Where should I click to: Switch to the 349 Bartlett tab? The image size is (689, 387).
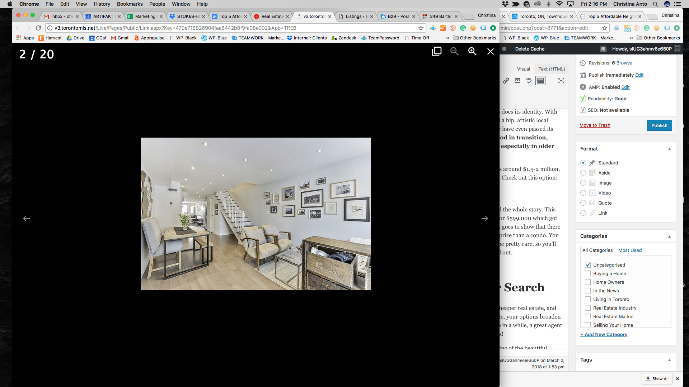pyautogui.click(x=440, y=16)
